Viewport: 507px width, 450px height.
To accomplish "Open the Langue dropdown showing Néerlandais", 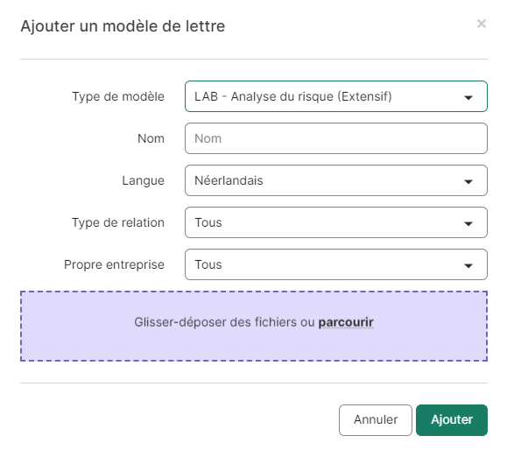I will pyautogui.click(x=336, y=180).
